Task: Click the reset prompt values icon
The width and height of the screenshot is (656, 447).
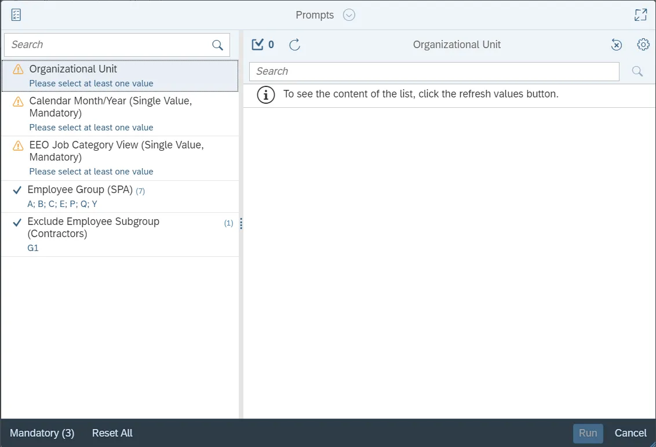Action: click(617, 45)
